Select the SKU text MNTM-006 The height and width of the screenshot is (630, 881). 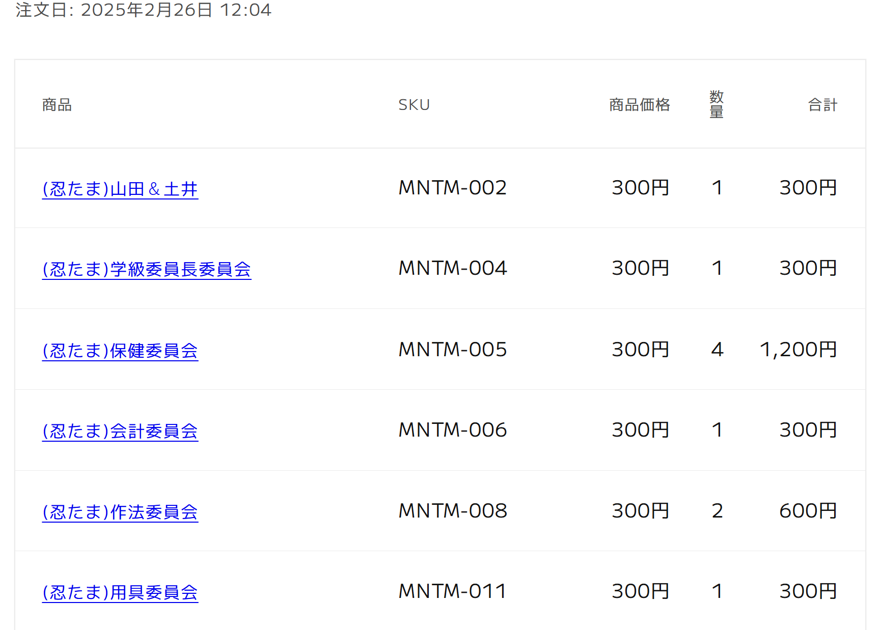[453, 430]
